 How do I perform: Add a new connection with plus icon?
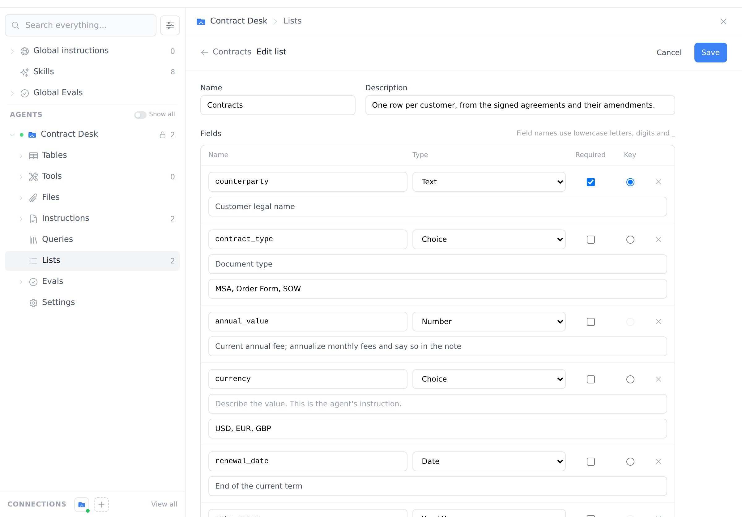[101, 504]
